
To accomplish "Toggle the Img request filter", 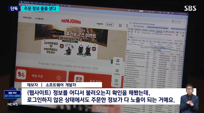I will [154, 42].
